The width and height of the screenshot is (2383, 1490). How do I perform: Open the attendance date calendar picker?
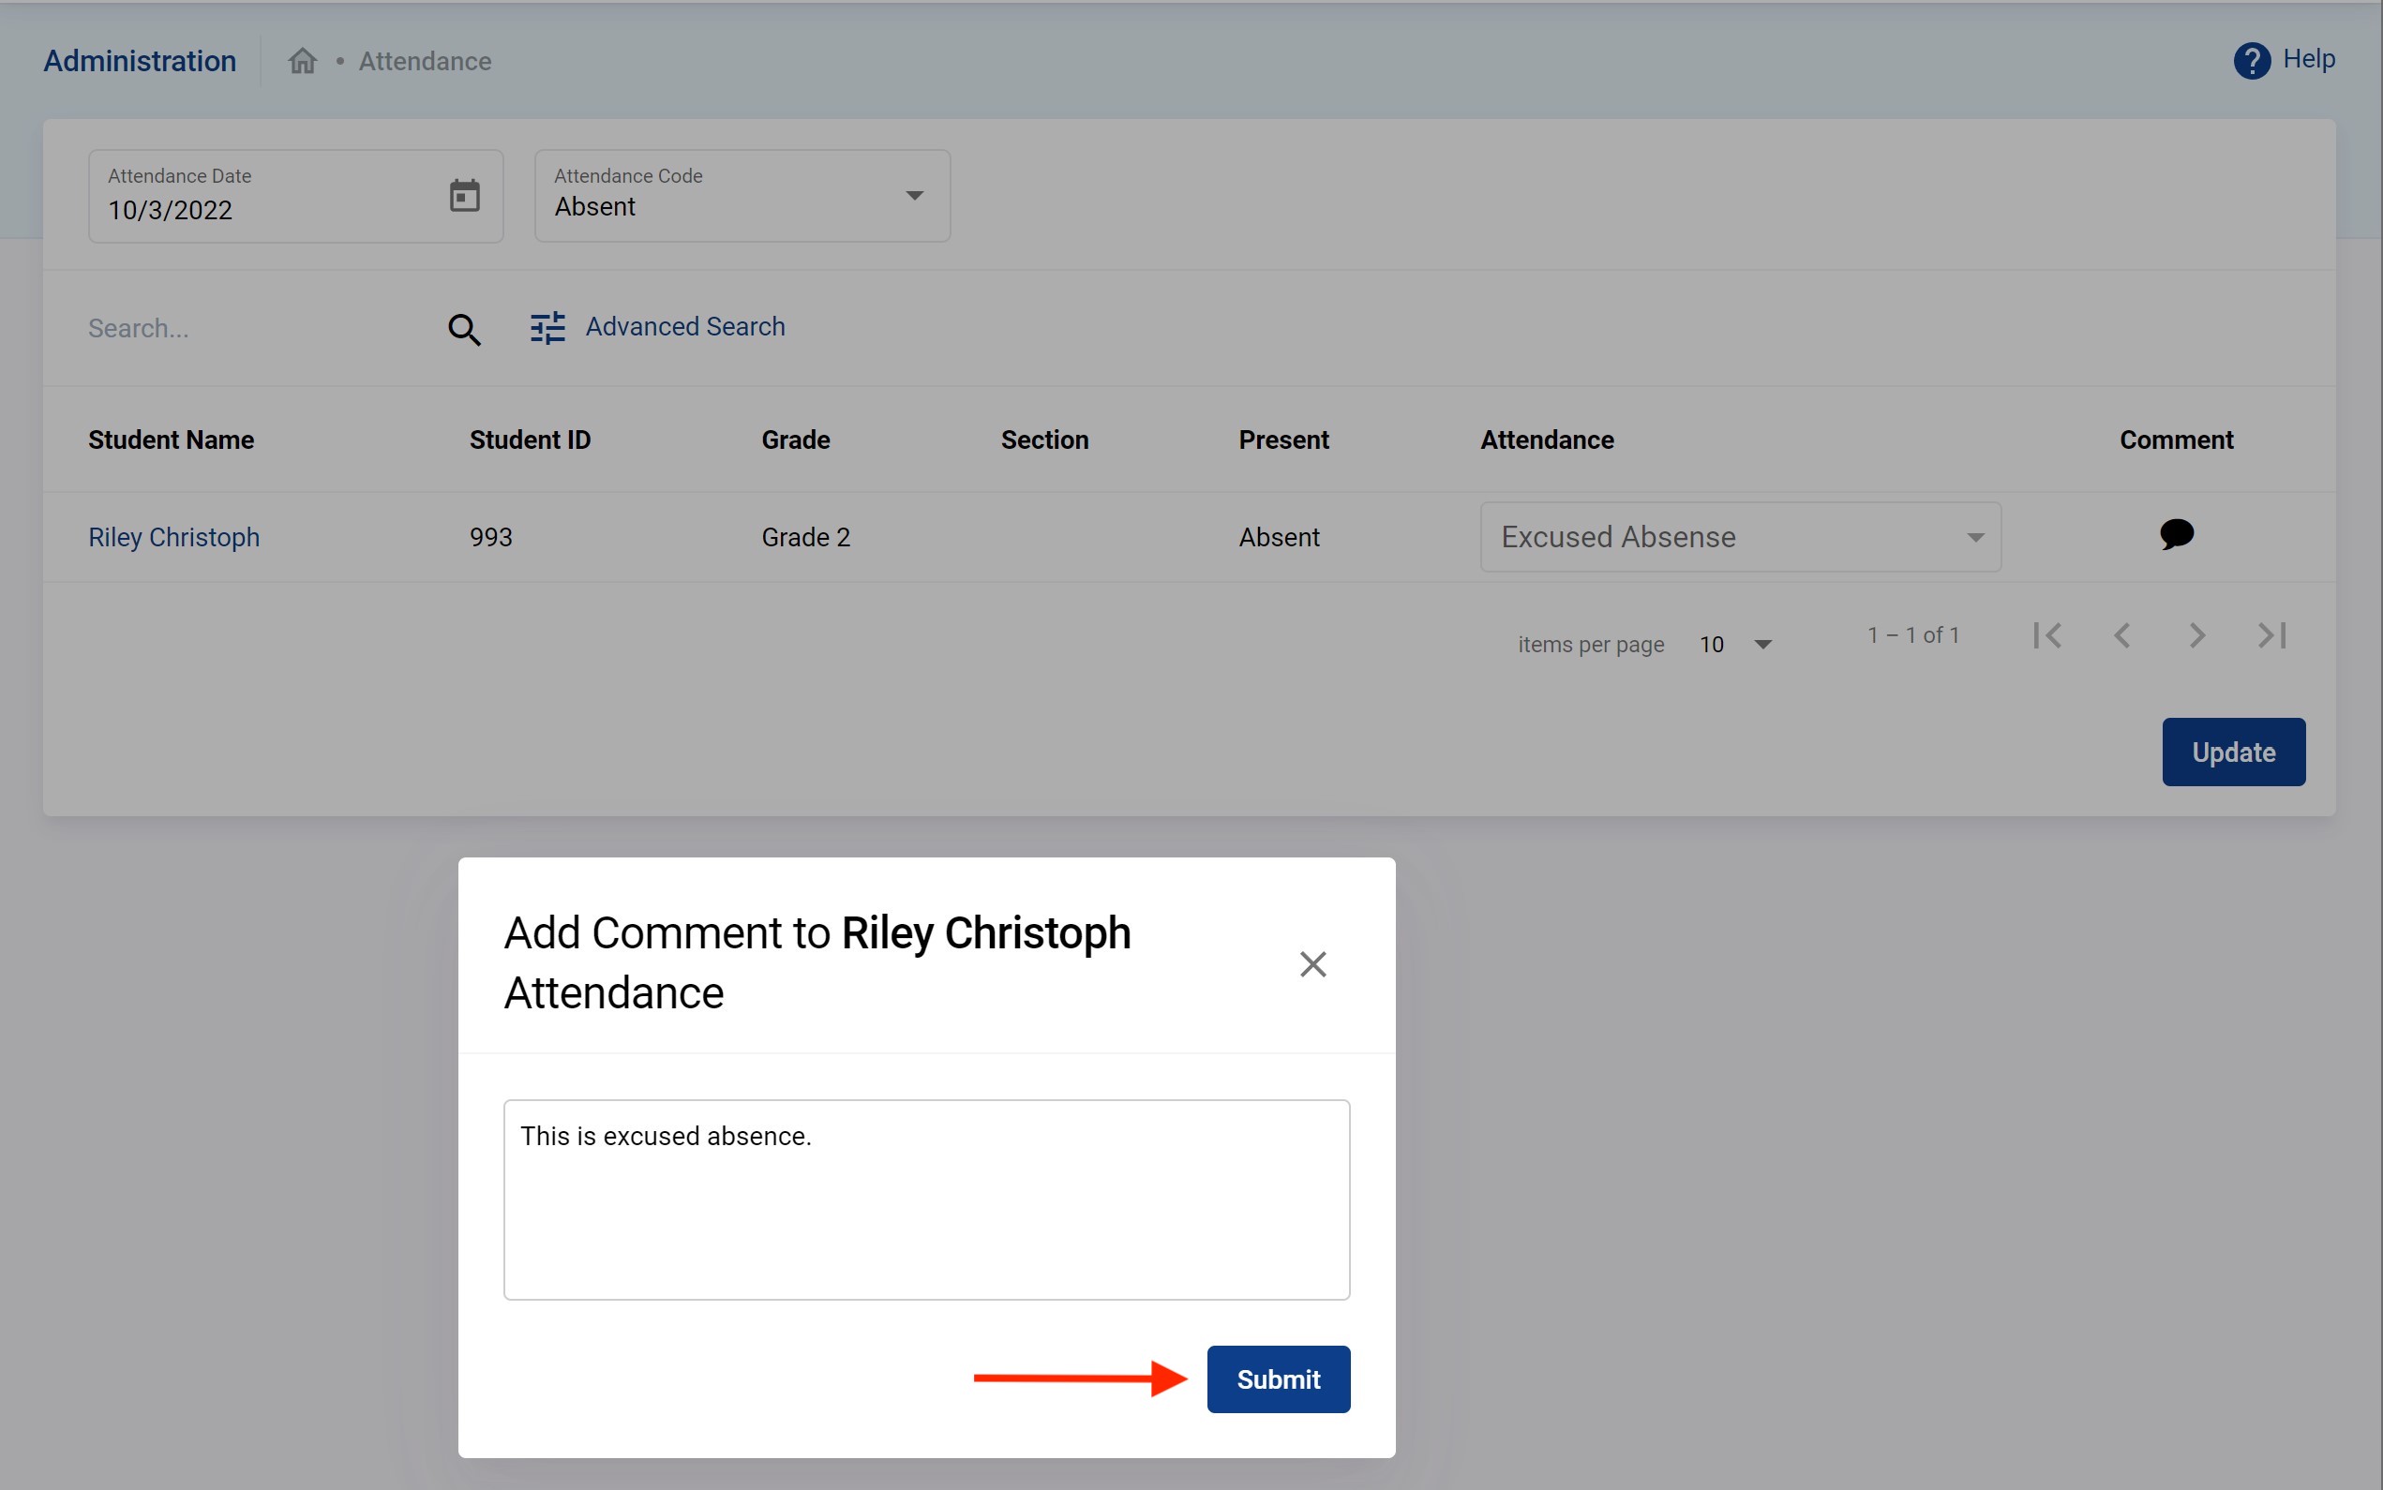click(x=464, y=195)
